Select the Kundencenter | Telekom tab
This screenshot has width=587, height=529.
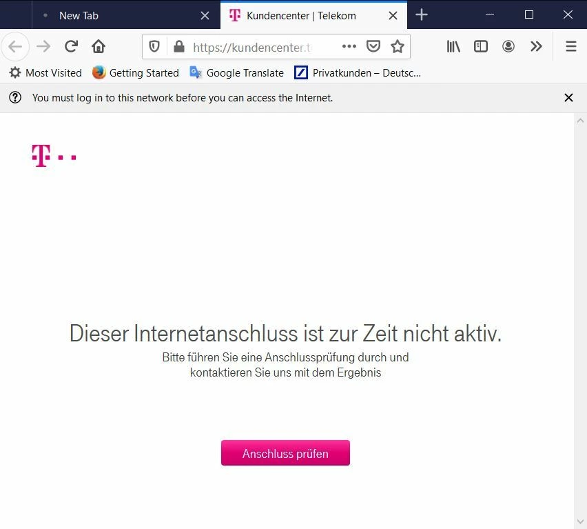pos(313,15)
